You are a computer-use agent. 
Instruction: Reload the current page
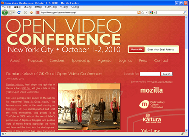pyautogui.click(x=19, y=12)
